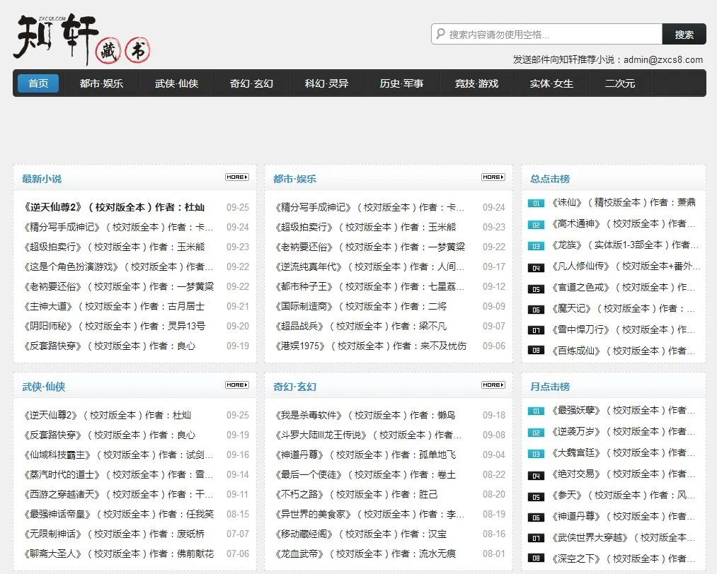This screenshot has width=717, height=574.
Task: Open 《超品战兵》 by 梁不凡
Action: [360, 326]
